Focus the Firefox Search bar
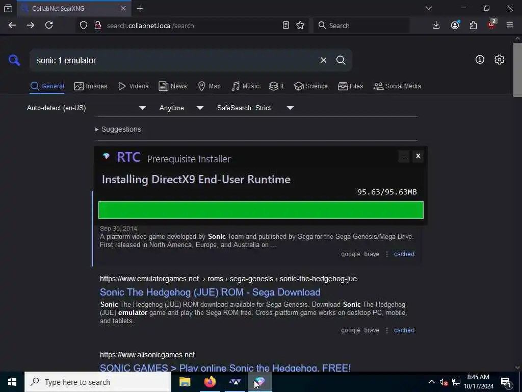This screenshot has height=392, width=522. [361, 26]
